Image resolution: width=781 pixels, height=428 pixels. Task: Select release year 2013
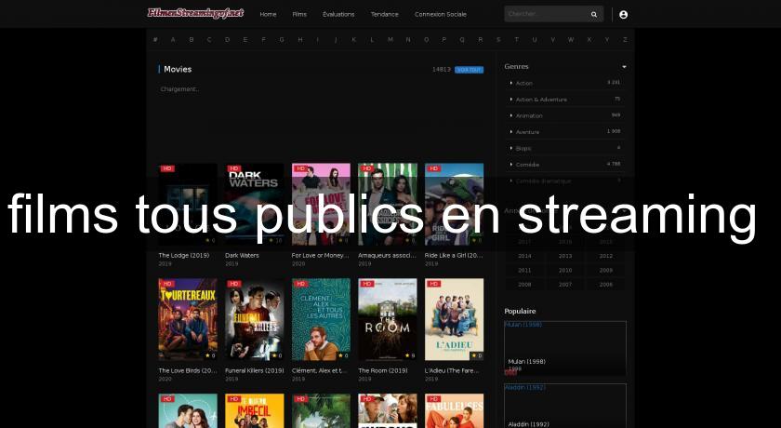pyautogui.click(x=565, y=256)
